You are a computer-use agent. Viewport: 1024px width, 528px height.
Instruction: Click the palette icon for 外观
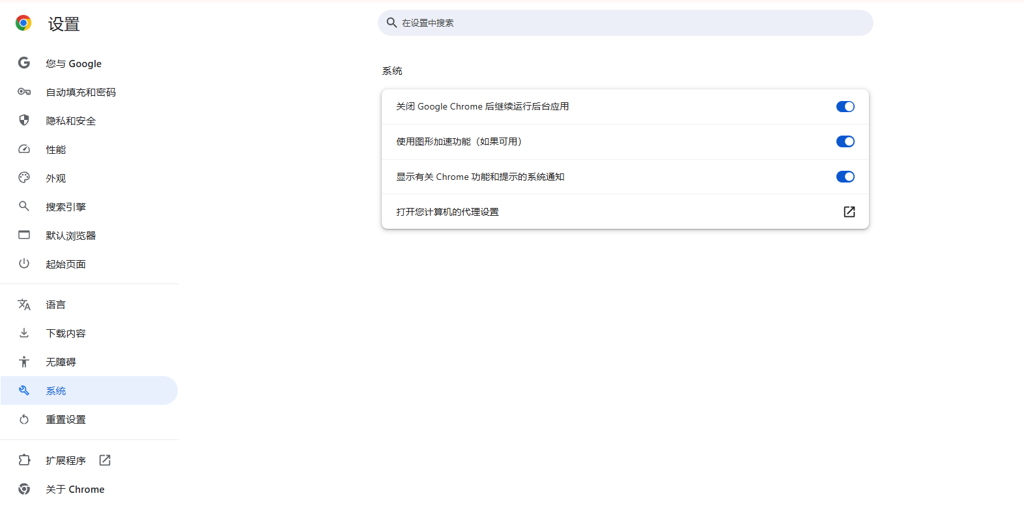[x=24, y=178]
